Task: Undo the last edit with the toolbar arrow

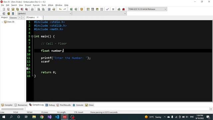Action: click(x=60, y=9)
